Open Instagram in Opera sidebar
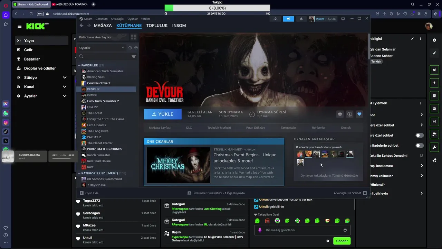Image resolution: width=442 pixels, height=249 pixels. pos(6,122)
